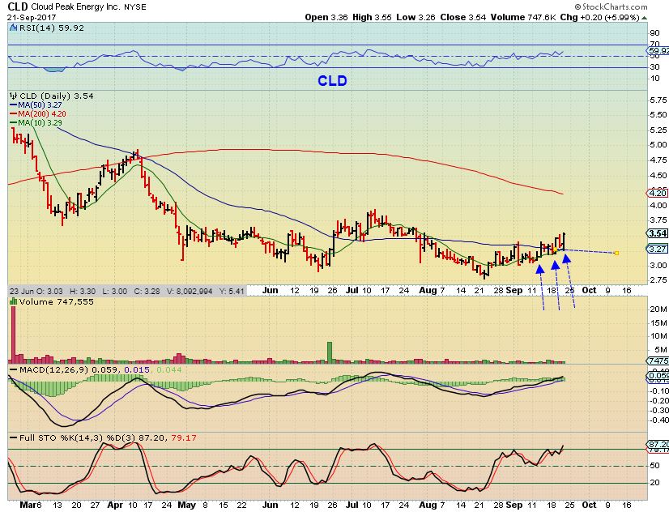The height and width of the screenshot is (512, 669).
Task: Click the 5.00 price axis label
Action: [x=658, y=145]
